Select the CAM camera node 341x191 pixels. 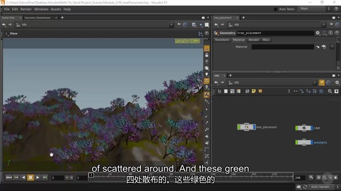coord(304,128)
